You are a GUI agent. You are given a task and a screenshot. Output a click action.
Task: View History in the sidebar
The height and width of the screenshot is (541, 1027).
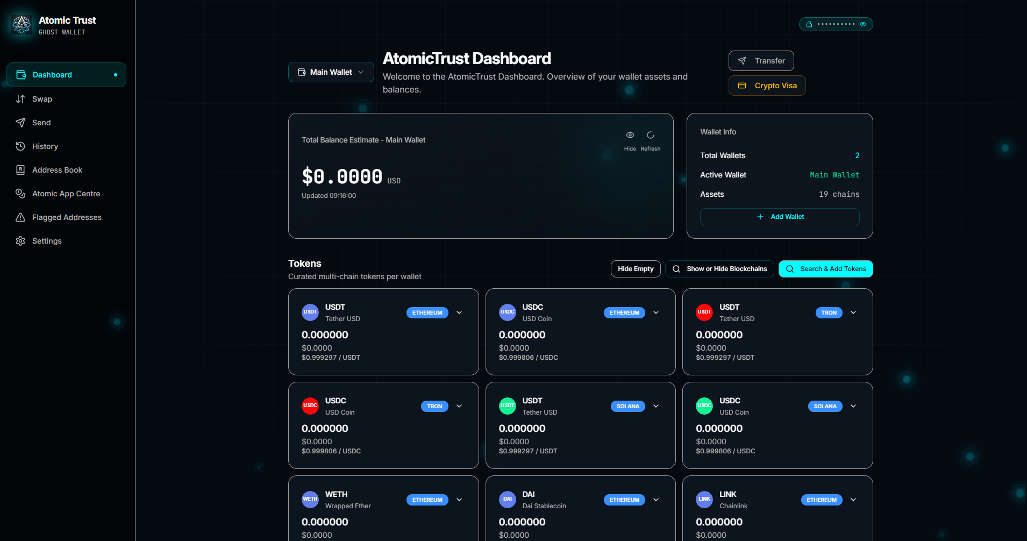coord(66,146)
